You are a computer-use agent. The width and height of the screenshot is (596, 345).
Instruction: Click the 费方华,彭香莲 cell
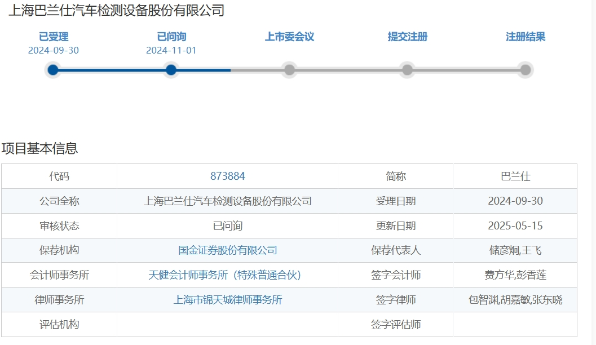coord(515,275)
